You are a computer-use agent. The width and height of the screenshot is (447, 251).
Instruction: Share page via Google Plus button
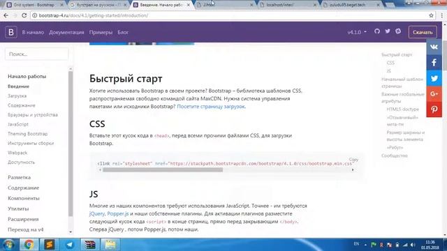pyautogui.click(x=434, y=94)
